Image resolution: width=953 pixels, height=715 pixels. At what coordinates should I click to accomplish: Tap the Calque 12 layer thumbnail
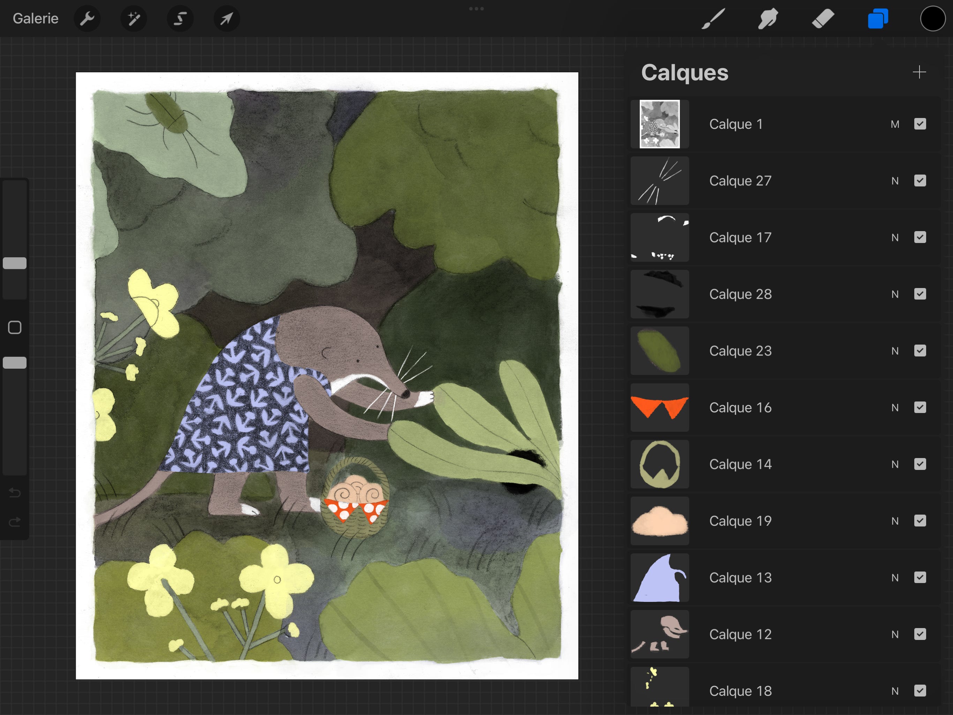click(660, 634)
